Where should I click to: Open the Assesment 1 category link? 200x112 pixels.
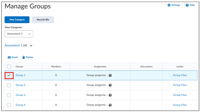click(x=13, y=46)
